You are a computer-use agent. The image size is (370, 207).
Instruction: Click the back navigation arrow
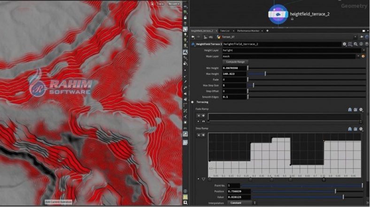tap(193, 37)
